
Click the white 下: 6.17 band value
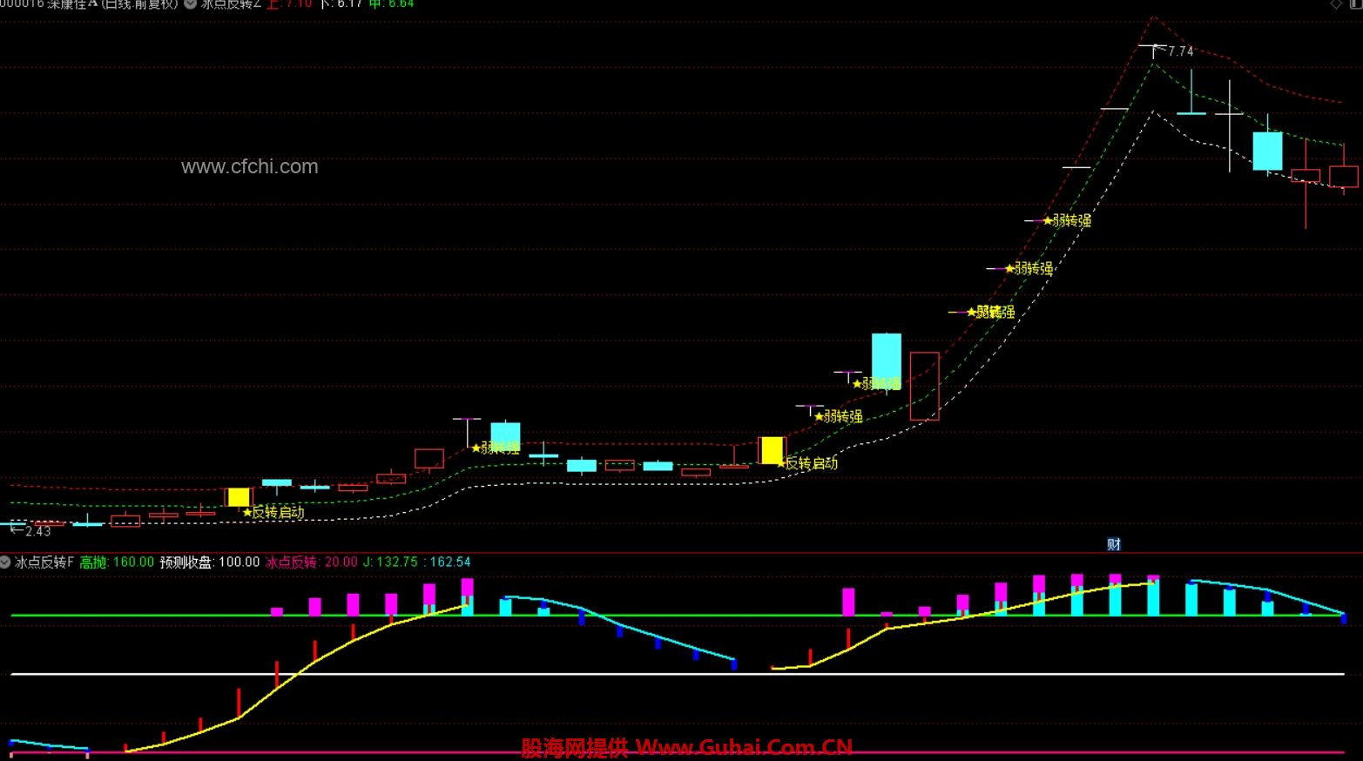pyautogui.click(x=341, y=4)
